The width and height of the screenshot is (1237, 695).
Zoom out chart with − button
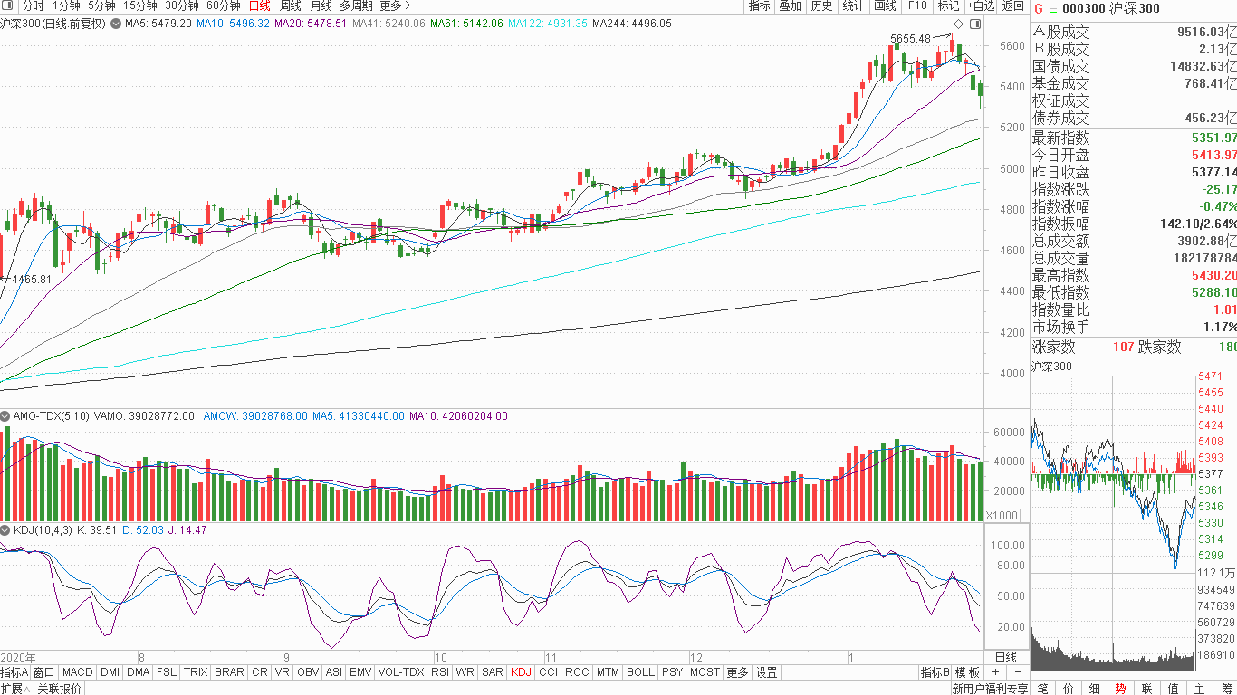tap(1017, 672)
